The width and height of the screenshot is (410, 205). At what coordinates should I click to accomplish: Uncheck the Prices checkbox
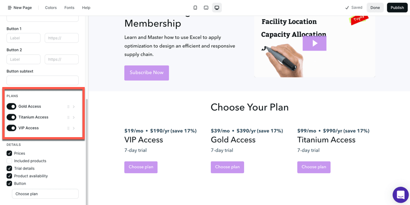(9, 154)
